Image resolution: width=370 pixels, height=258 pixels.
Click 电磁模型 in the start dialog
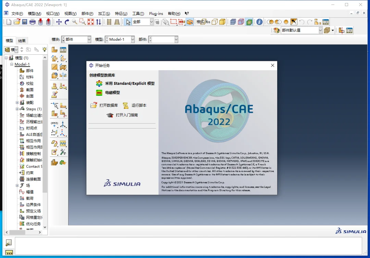pos(108,93)
